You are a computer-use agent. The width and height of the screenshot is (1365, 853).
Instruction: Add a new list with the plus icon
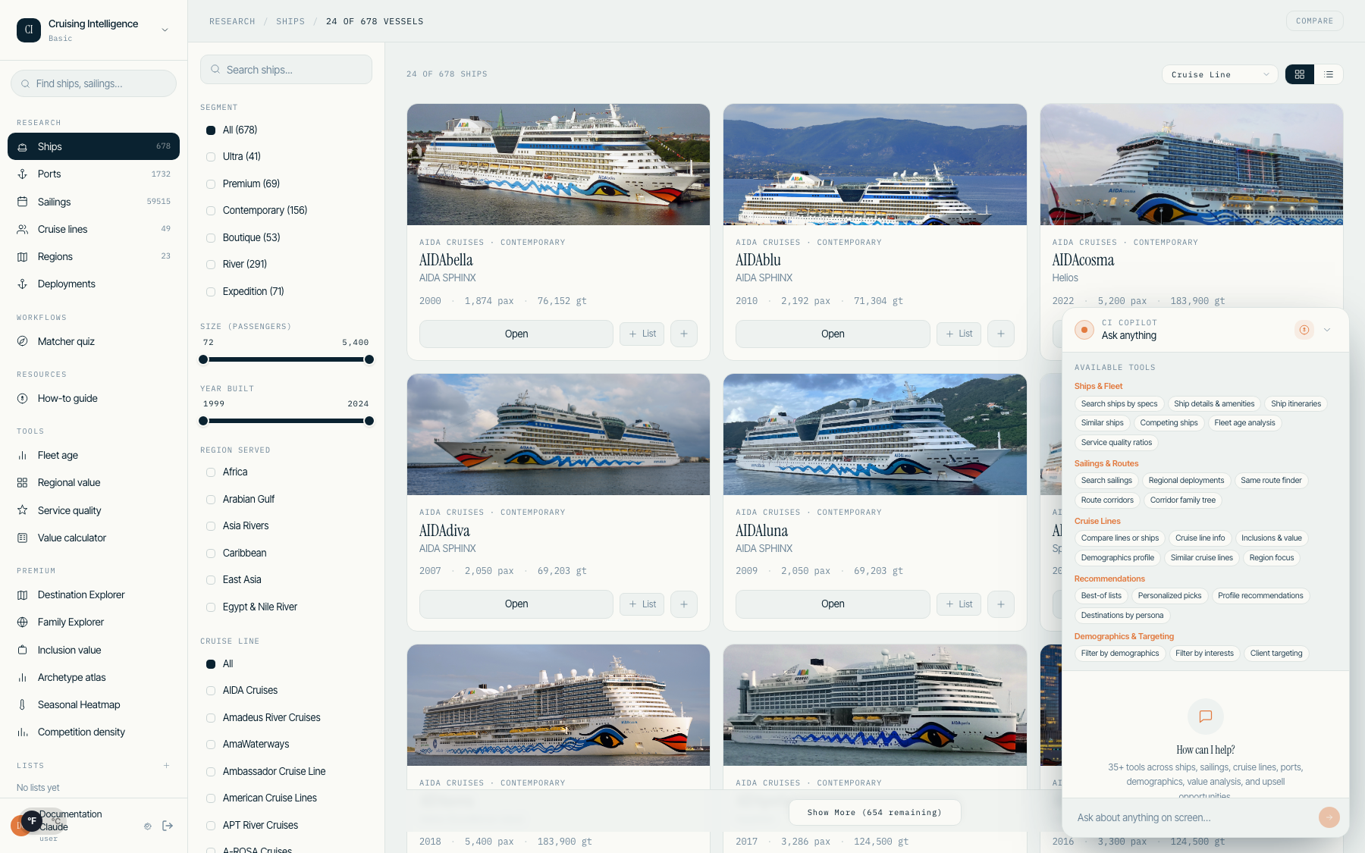pos(167,766)
